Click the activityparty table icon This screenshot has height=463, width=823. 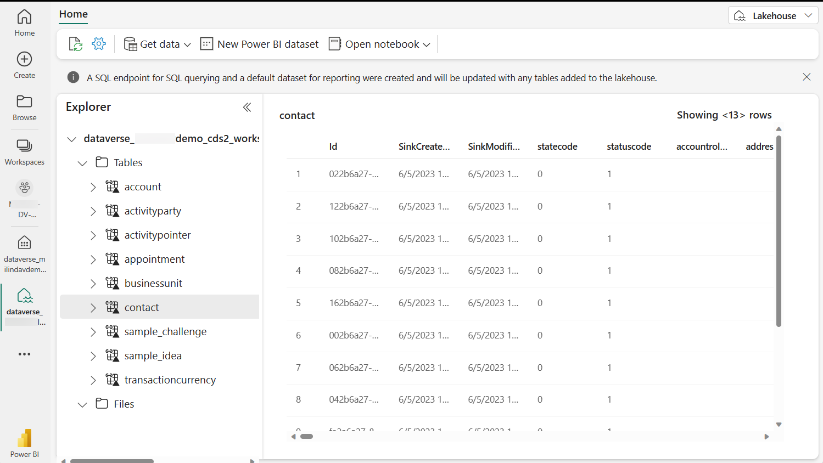click(x=112, y=211)
